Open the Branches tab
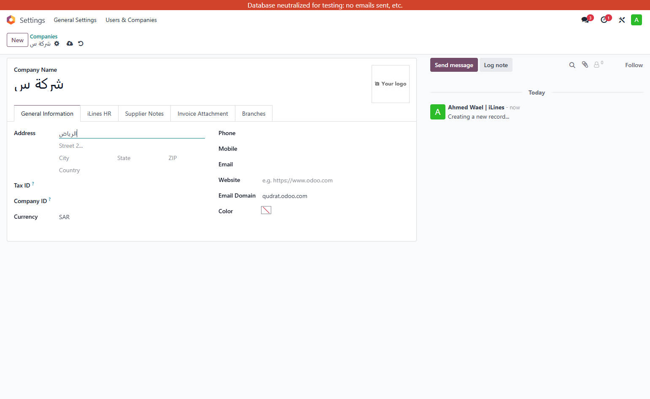The height and width of the screenshot is (399, 650). point(254,114)
